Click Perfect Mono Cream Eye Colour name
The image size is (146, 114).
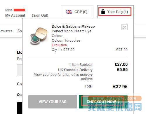click(x=72, y=34)
